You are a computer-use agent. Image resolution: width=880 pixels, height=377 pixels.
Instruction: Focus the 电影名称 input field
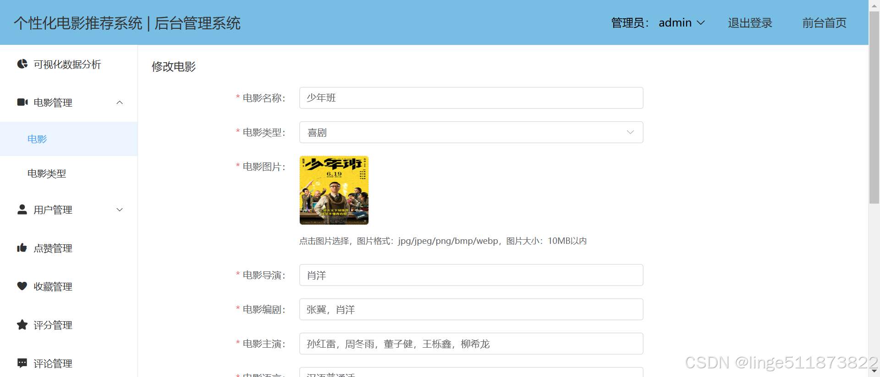471,98
